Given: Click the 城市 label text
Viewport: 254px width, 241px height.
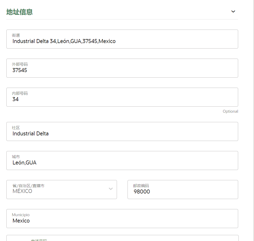Looking at the screenshot, I should pyautogui.click(x=16, y=157).
